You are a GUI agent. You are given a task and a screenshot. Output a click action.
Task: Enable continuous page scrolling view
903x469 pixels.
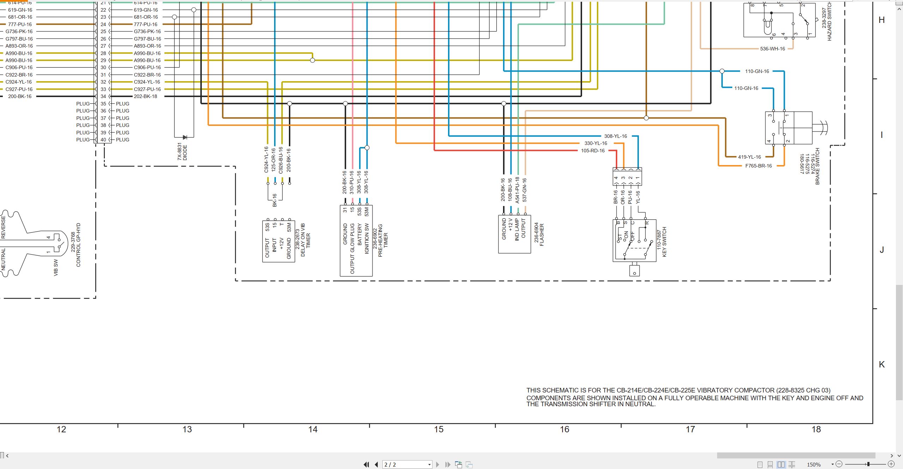770,464
